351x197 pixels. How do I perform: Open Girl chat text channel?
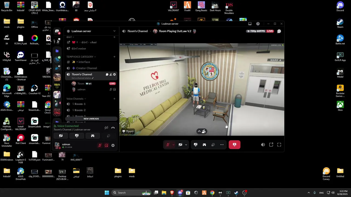[x=91, y=42]
